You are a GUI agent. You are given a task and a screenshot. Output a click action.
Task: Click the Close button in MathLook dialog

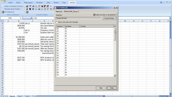[112, 88]
